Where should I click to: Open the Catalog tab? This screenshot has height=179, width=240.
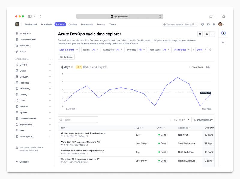73,25
